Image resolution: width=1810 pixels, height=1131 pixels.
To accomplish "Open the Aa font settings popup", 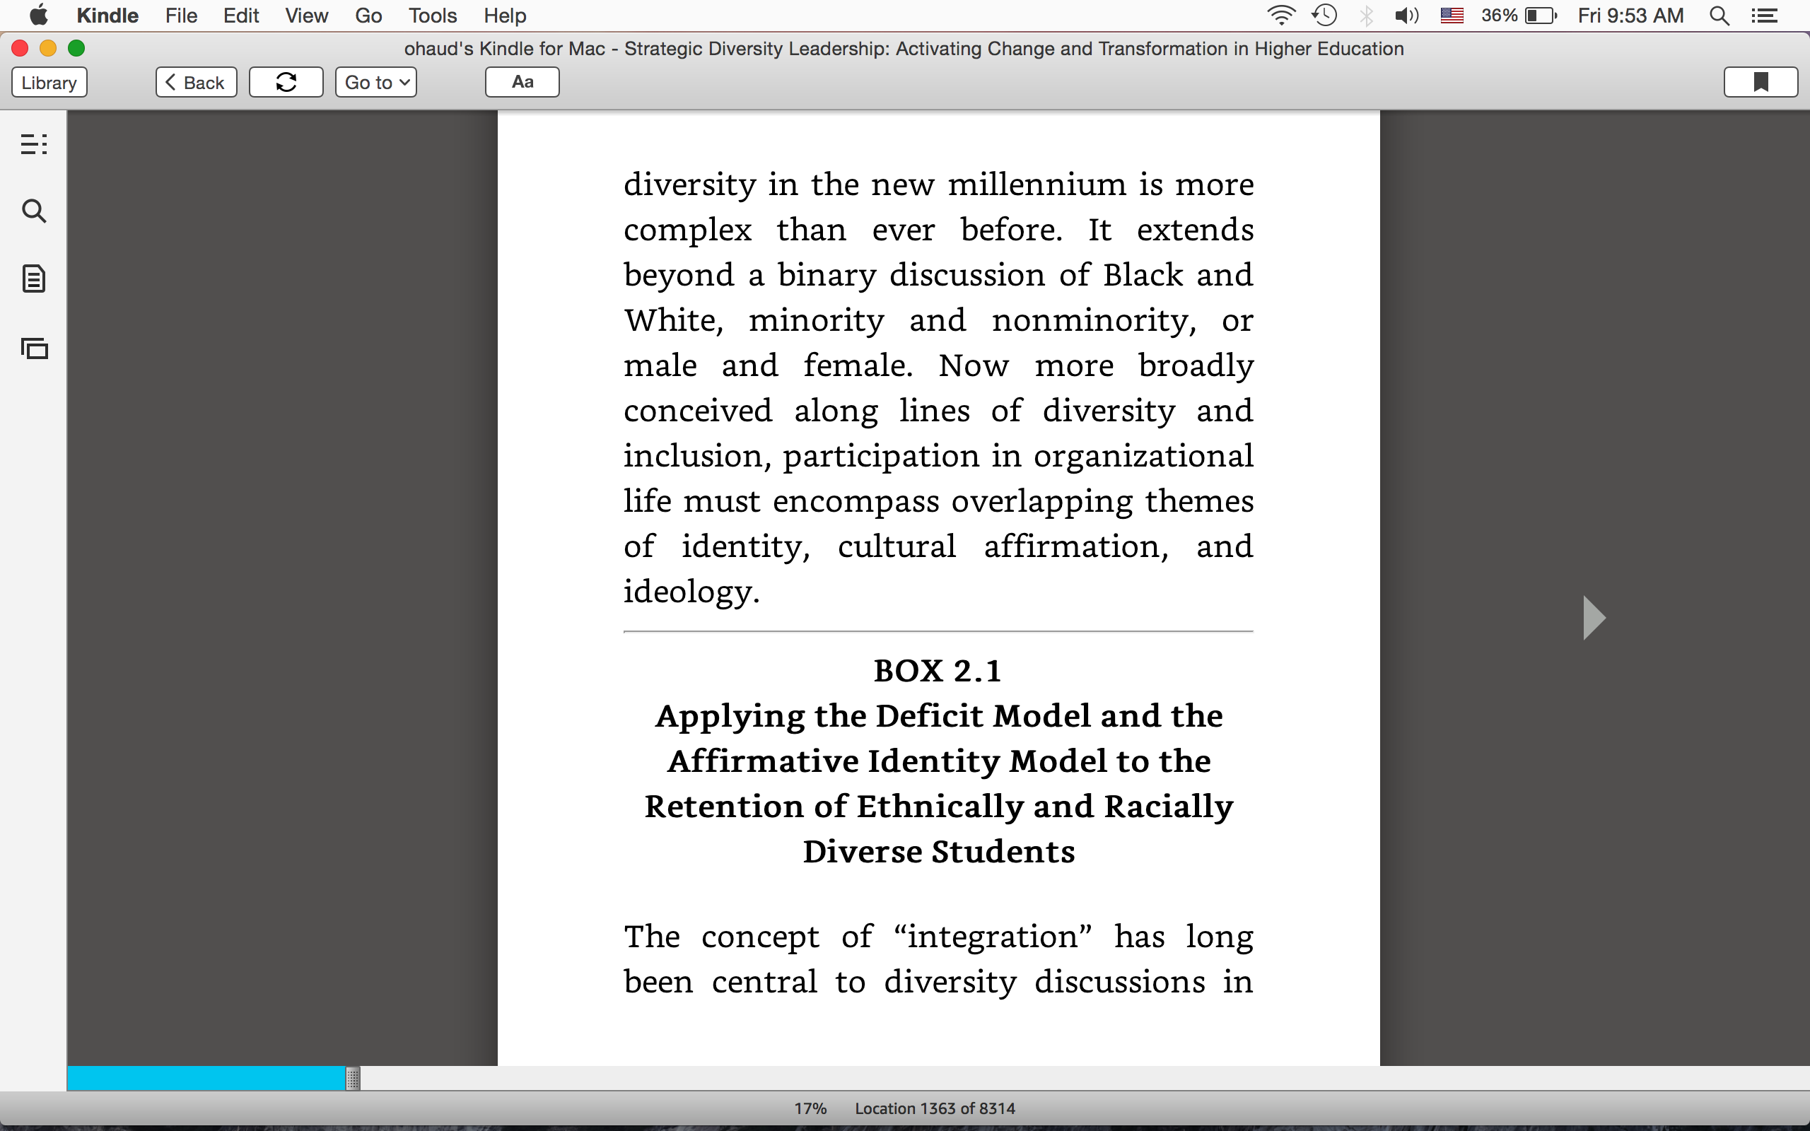I will click(522, 82).
